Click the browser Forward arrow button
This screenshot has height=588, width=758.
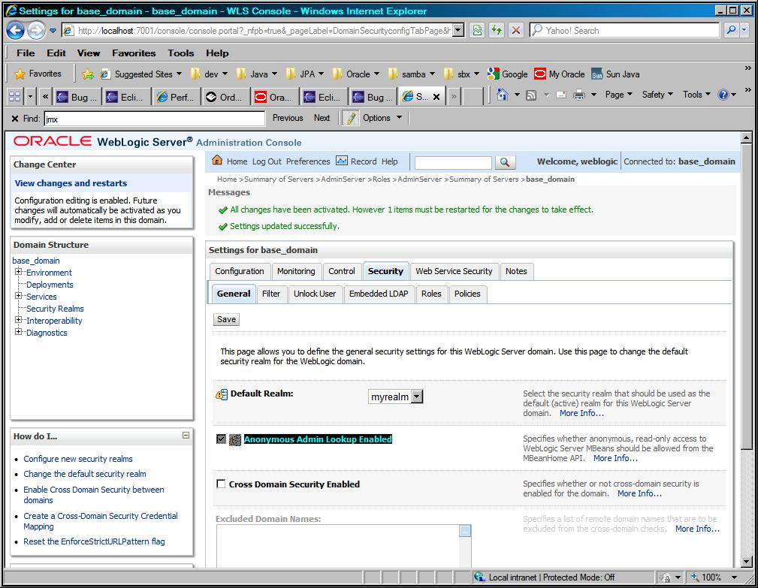coord(36,31)
